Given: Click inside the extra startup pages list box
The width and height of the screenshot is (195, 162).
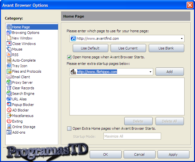Looking at the screenshot, I should [x=127, y=96].
